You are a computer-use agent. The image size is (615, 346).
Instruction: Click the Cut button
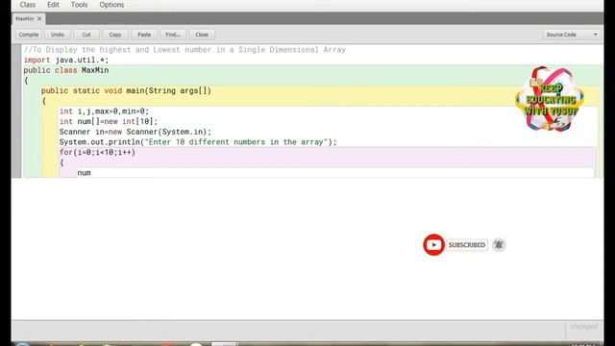click(x=86, y=35)
